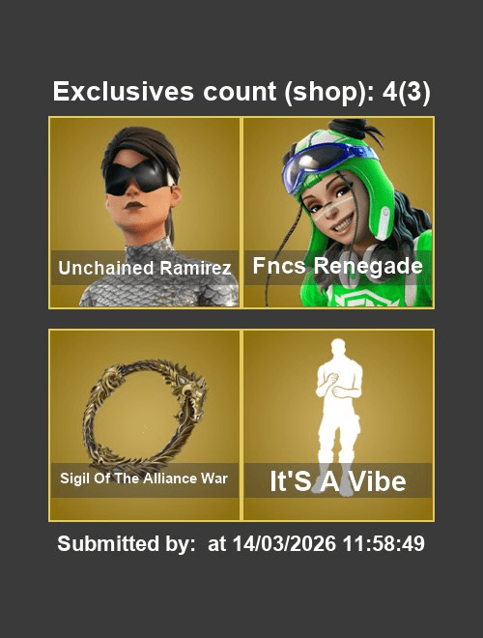Screen dimensions: 483x638
Task: Click the Fncs Renegade name label
Action: 338,266
